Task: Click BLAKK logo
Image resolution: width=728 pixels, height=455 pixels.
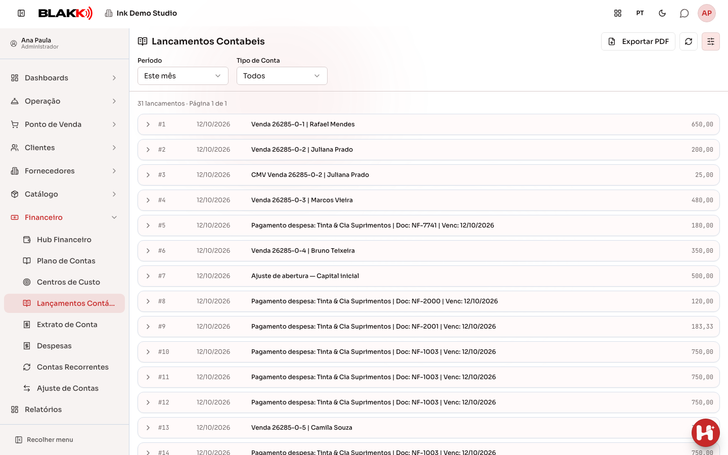Action: pos(65,13)
